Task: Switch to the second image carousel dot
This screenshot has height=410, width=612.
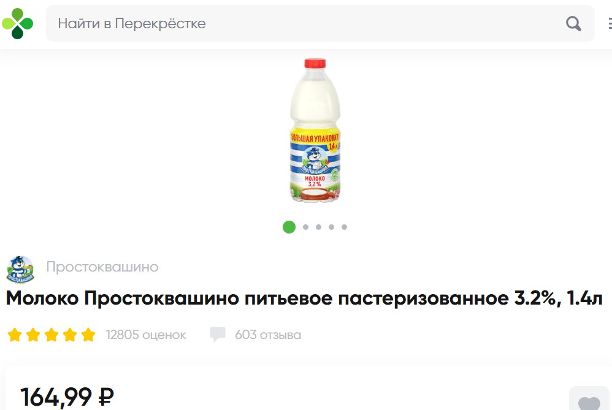Action: pos(305,227)
